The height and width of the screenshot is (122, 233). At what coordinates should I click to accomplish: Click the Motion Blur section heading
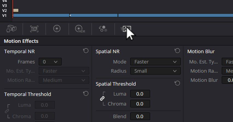pyautogui.click(x=201, y=51)
